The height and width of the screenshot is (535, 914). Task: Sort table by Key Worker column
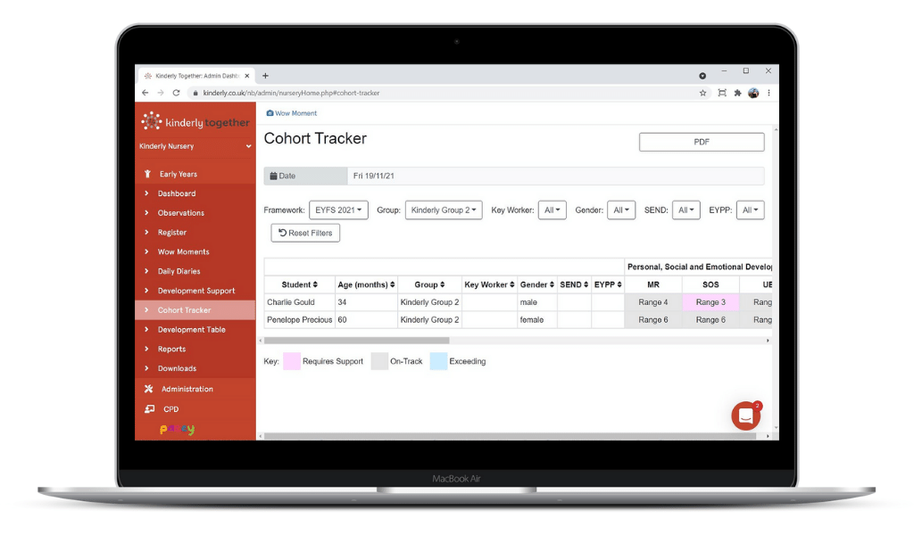[x=490, y=284]
